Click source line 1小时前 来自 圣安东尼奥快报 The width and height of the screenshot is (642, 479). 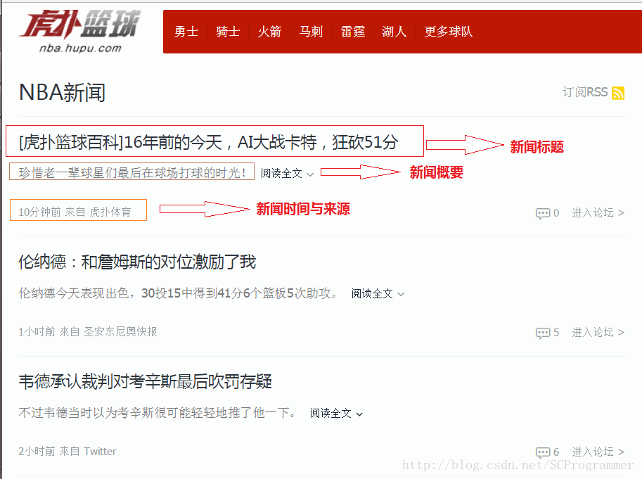(88, 331)
